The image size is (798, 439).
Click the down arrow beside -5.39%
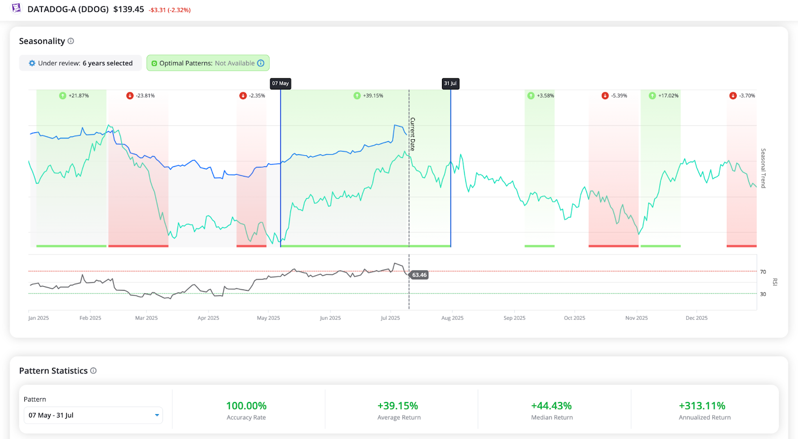pos(605,96)
